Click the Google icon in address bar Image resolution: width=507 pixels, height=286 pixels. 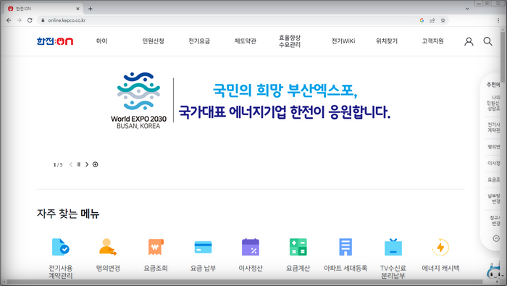(x=422, y=20)
